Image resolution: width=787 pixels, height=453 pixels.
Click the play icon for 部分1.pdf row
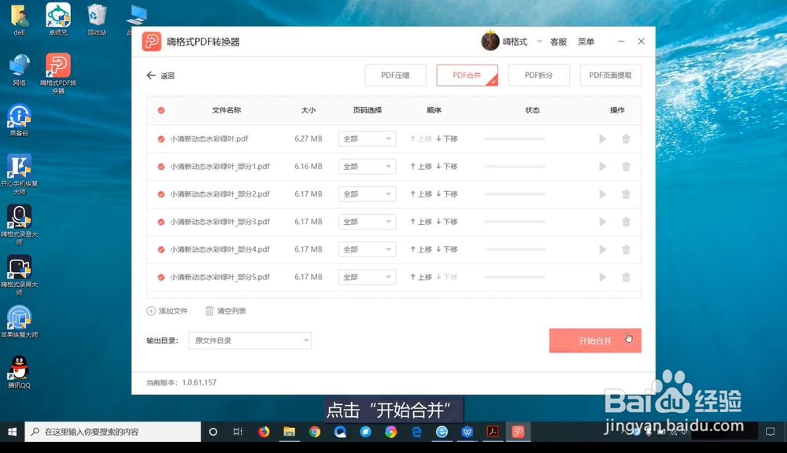pyautogui.click(x=602, y=167)
